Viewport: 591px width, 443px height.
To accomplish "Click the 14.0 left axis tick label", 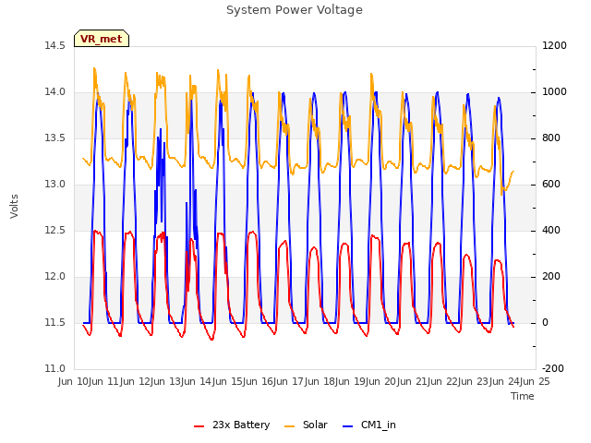I will [x=54, y=92].
